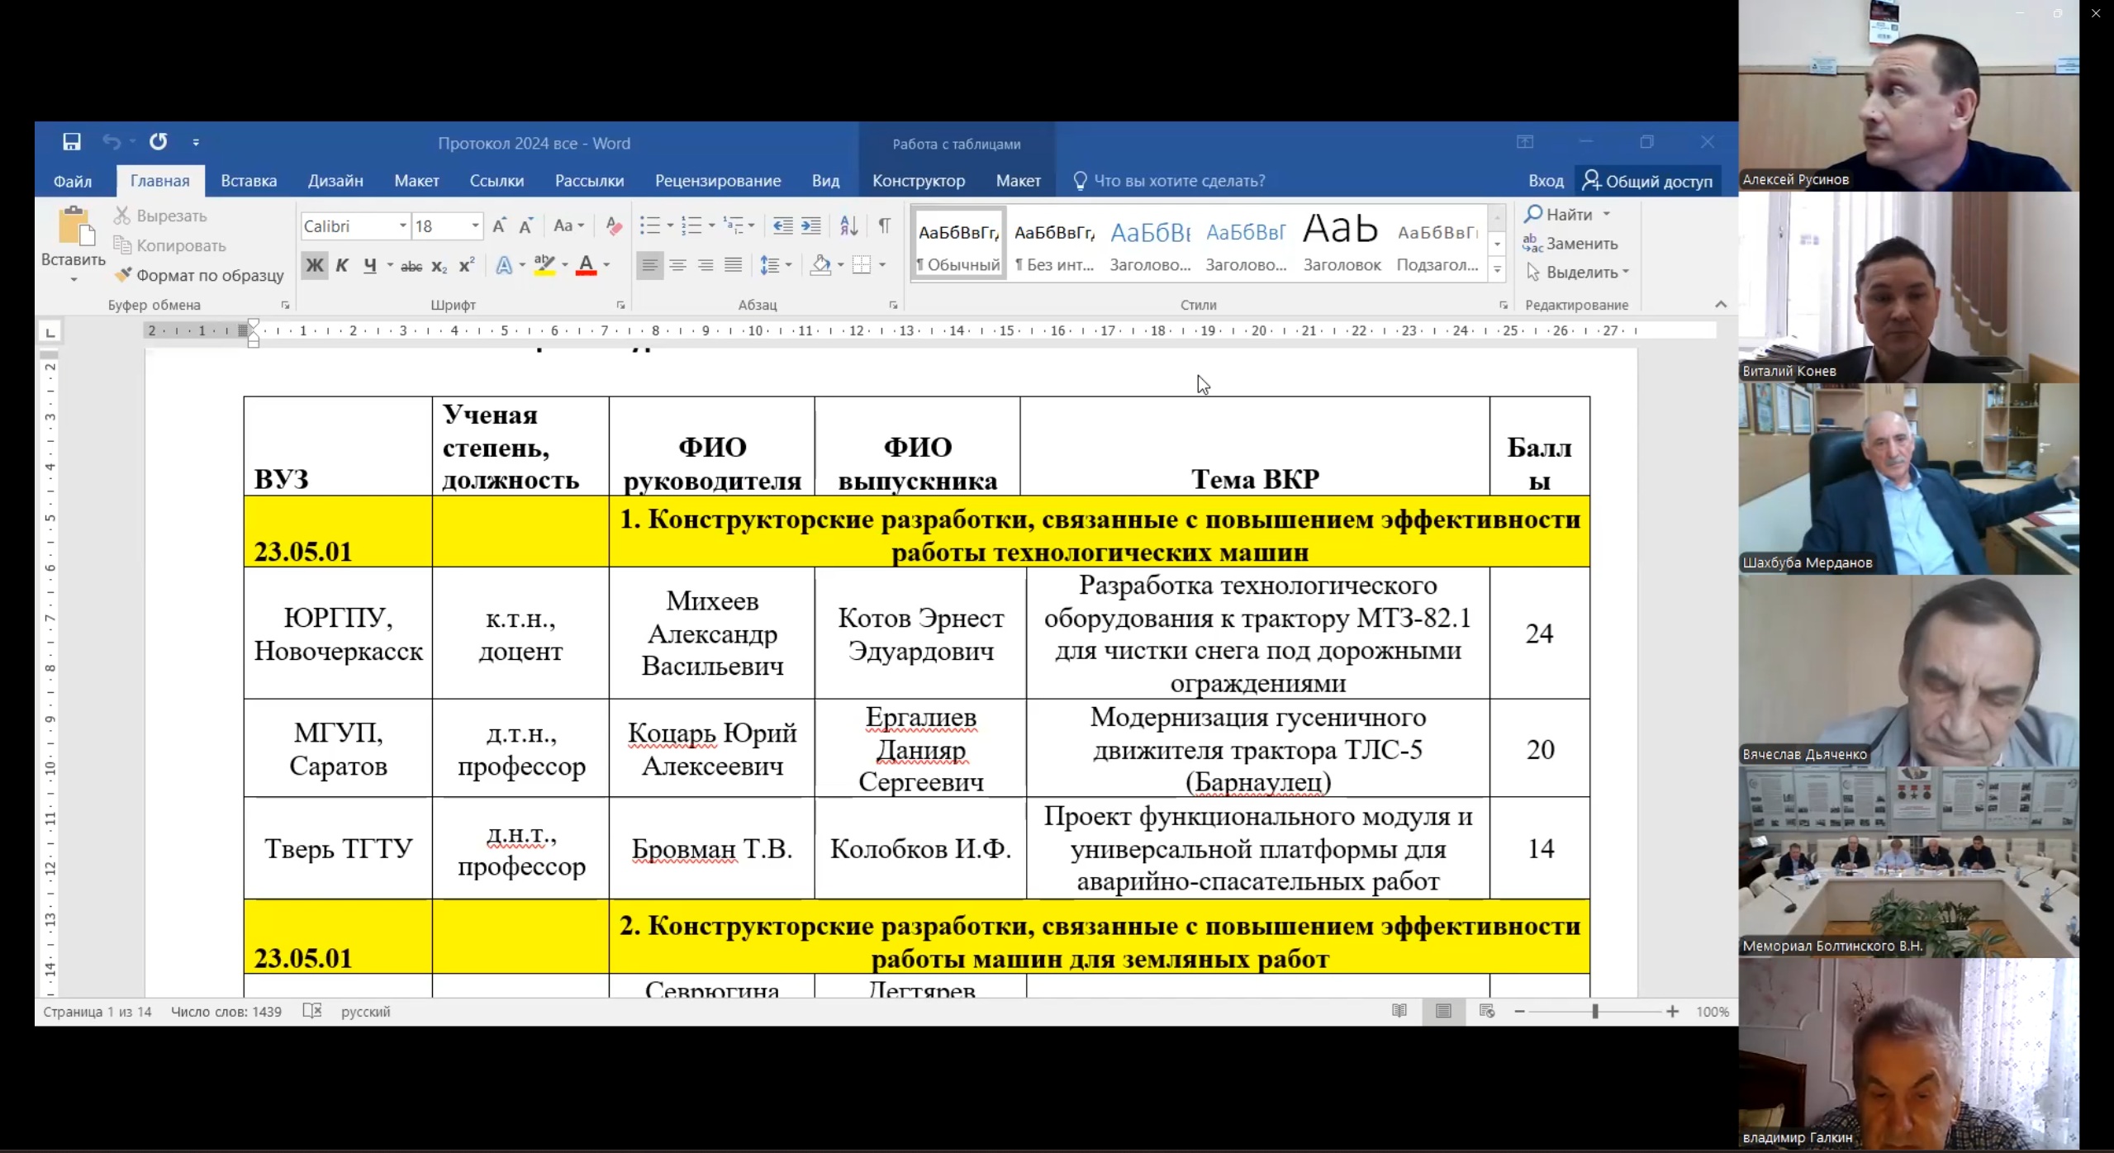Open Read Mode view in status bar
The width and height of the screenshot is (2114, 1153).
coord(1399,1011)
